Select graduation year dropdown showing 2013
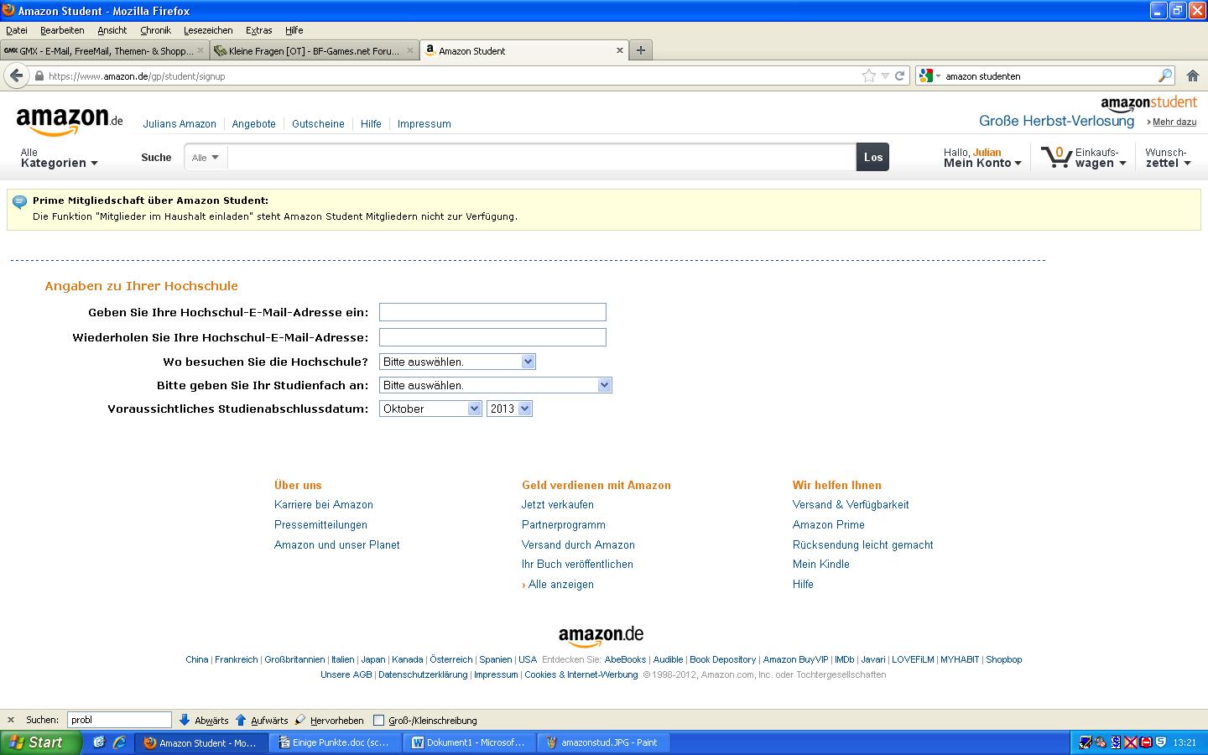1208x755 pixels. [509, 409]
